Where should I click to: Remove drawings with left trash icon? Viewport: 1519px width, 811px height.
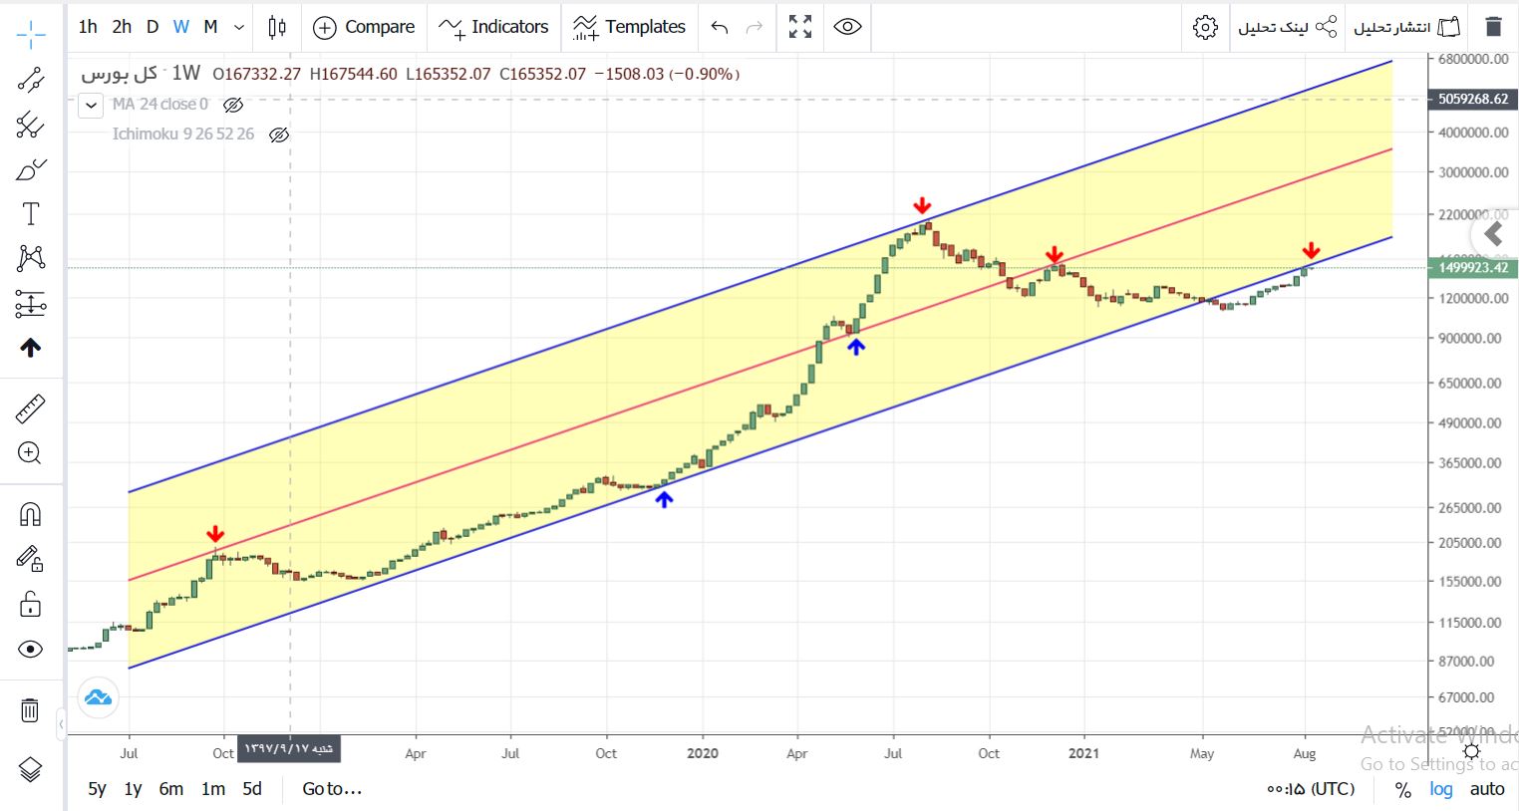[31, 710]
